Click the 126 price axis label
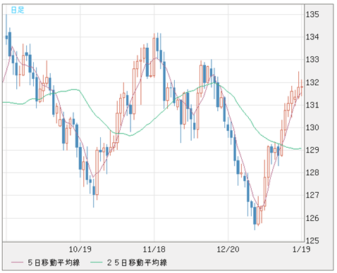This screenshot has width=337, height=273. point(312,218)
